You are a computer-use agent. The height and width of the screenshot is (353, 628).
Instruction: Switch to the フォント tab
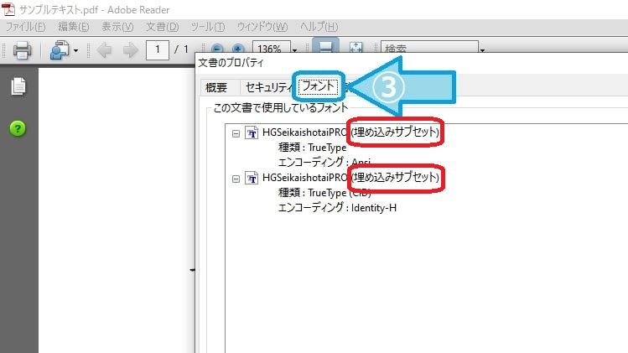pyautogui.click(x=318, y=86)
